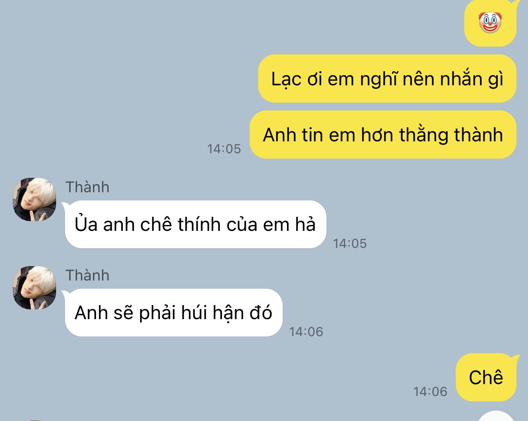528x421 pixels.
Task: Tap the 14:06 timestamp beside 'Chê'
Action: tap(431, 391)
